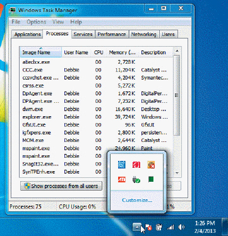Open the File menu
Screen dimensions: 228x236
click(16, 22)
